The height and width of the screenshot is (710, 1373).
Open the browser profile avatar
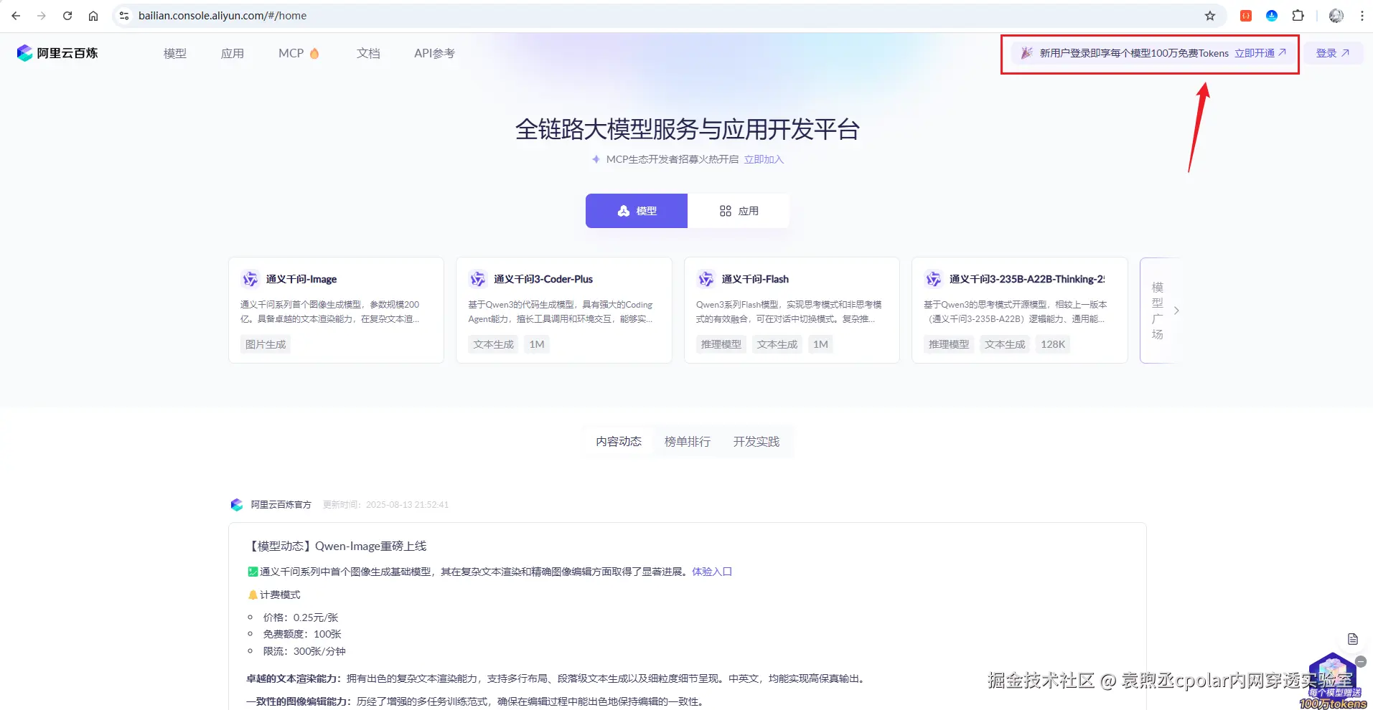pos(1336,16)
